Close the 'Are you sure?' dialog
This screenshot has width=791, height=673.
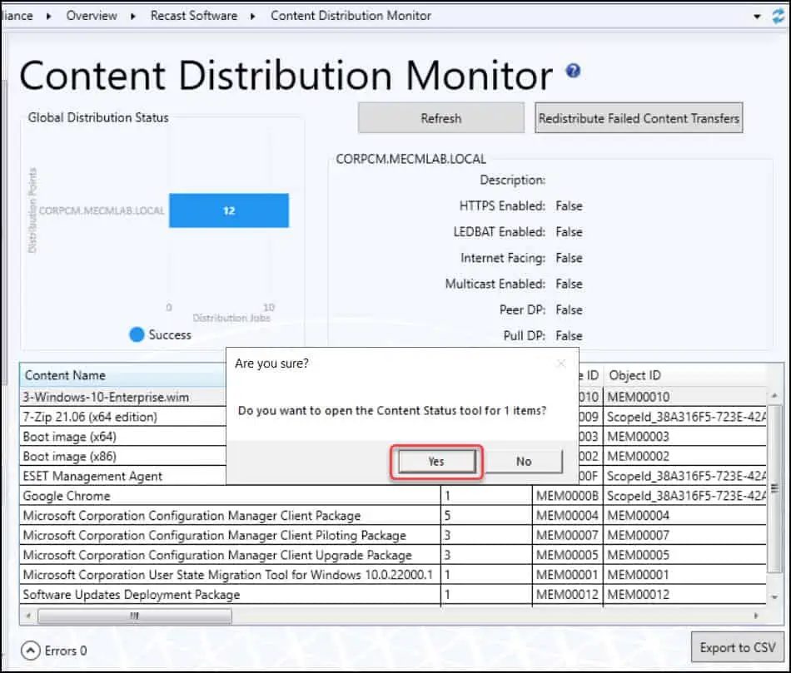(x=561, y=364)
